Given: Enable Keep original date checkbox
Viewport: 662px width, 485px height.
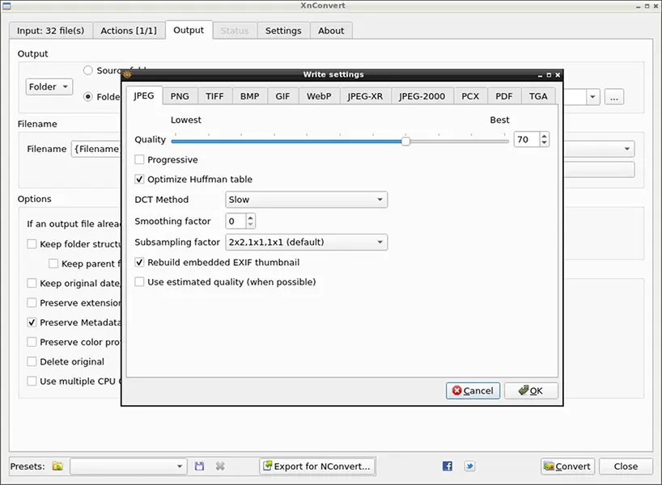Looking at the screenshot, I should (x=32, y=284).
